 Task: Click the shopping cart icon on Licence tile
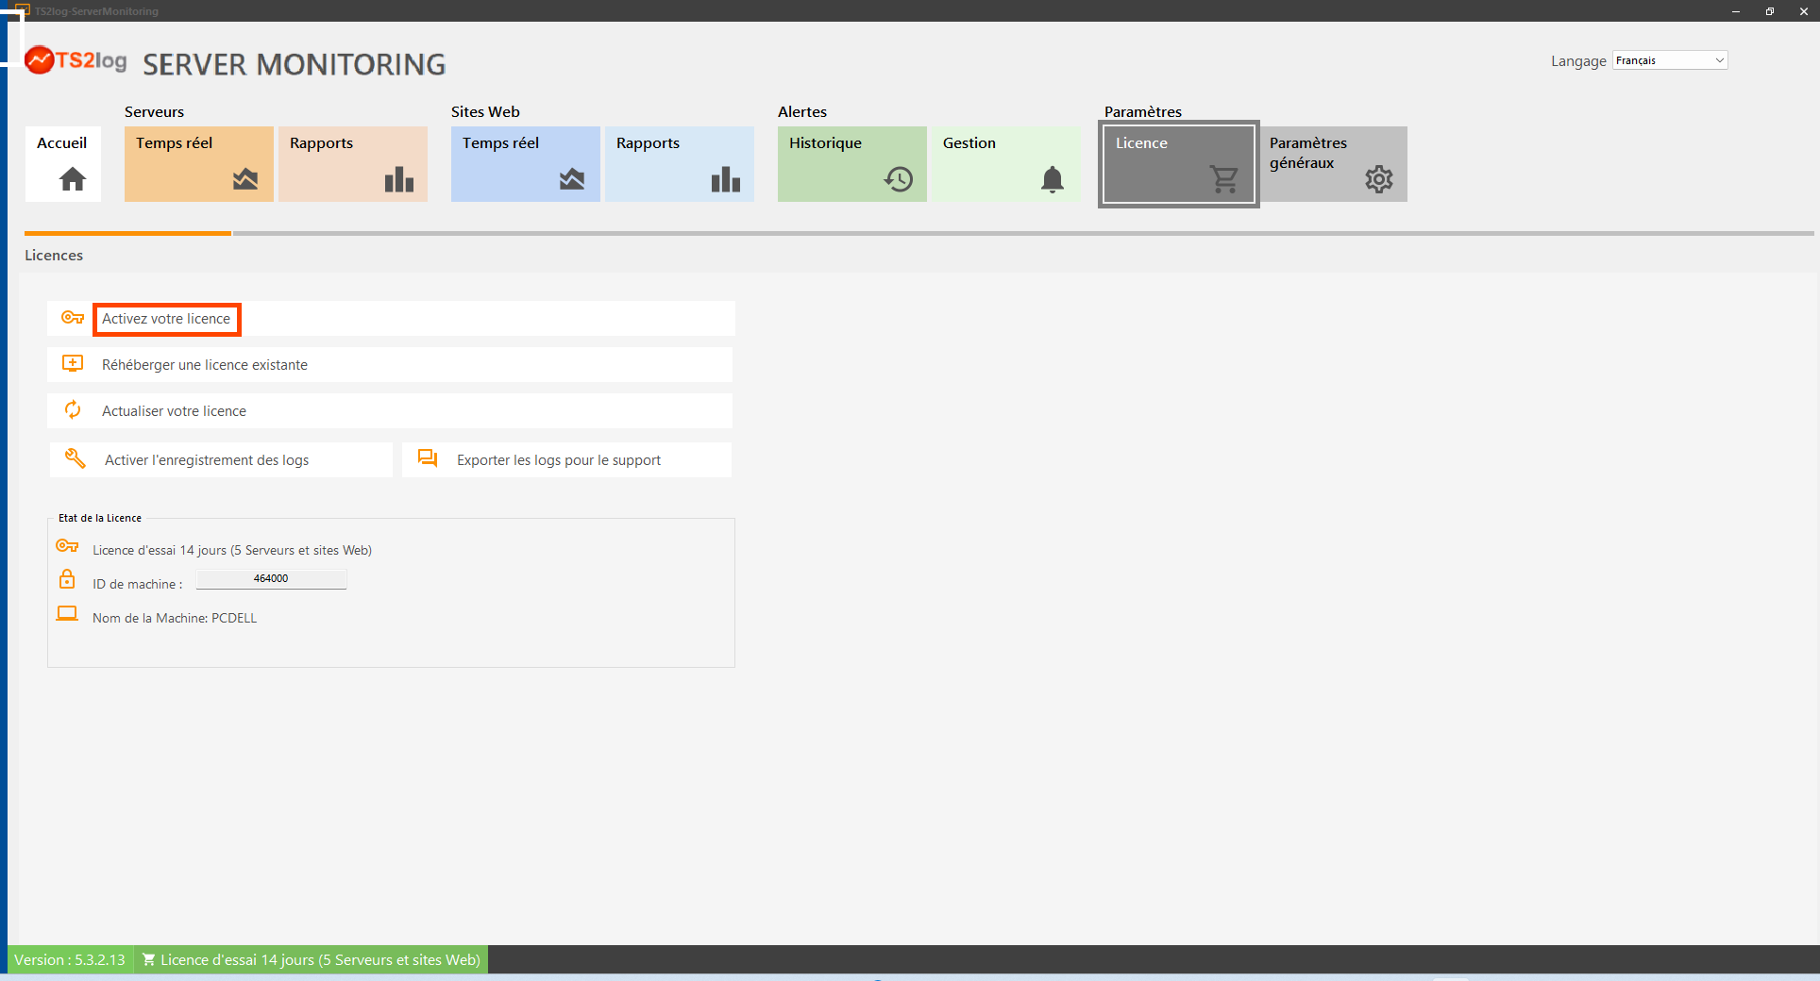coord(1224,179)
